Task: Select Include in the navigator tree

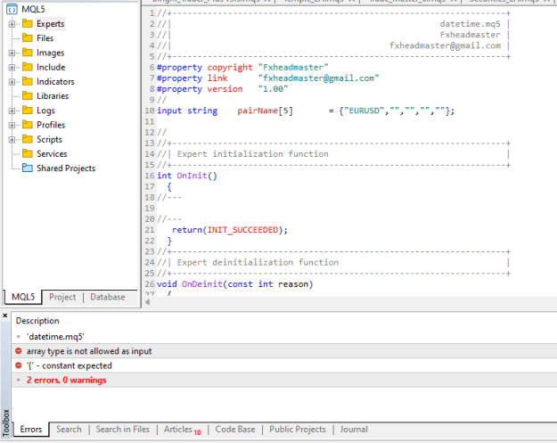Action: tap(51, 67)
